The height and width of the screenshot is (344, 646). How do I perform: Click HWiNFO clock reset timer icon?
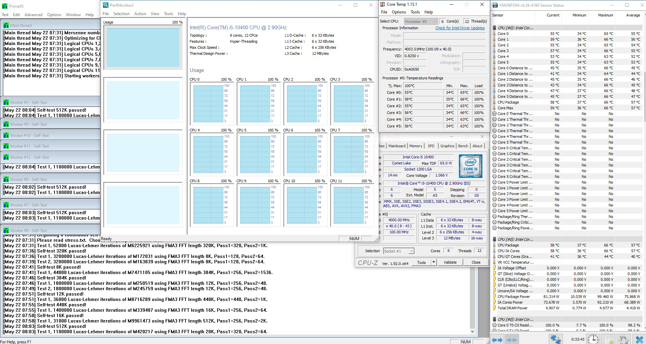(593, 339)
